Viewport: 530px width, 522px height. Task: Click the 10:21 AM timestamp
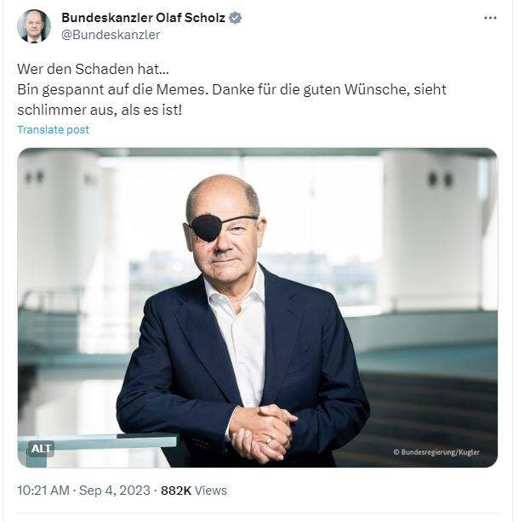pos(43,491)
